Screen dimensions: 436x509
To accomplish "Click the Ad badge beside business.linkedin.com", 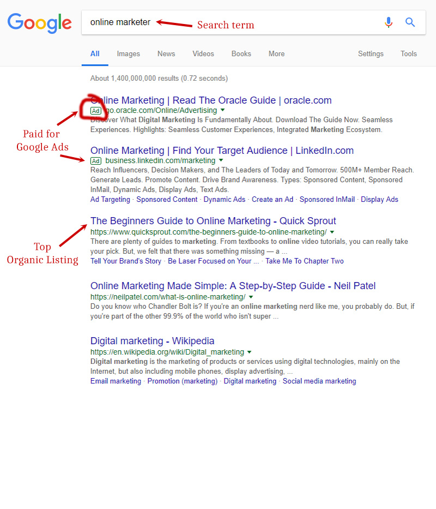I will point(96,161).
